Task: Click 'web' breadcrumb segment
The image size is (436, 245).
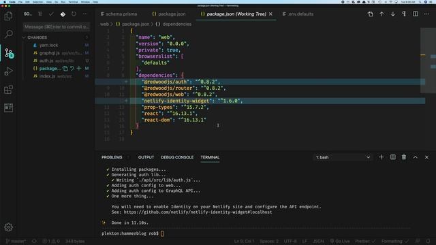Action: [x=104, y=24]
